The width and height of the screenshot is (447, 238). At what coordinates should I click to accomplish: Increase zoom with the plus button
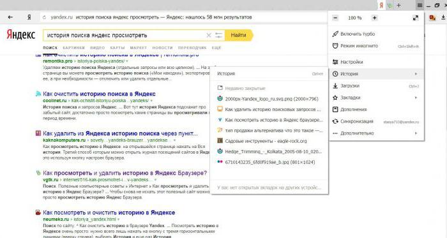tap(374, 18)
